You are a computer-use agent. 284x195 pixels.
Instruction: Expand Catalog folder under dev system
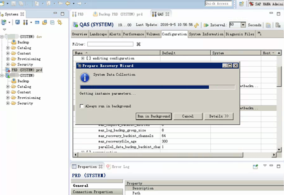coord(8,48)
